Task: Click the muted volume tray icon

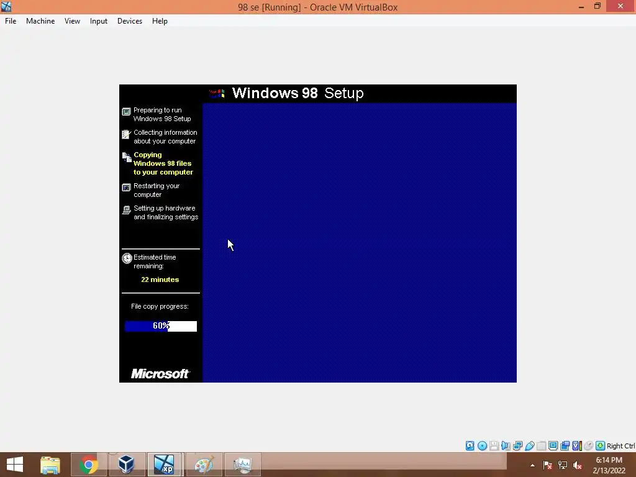Action: (578, 465)
